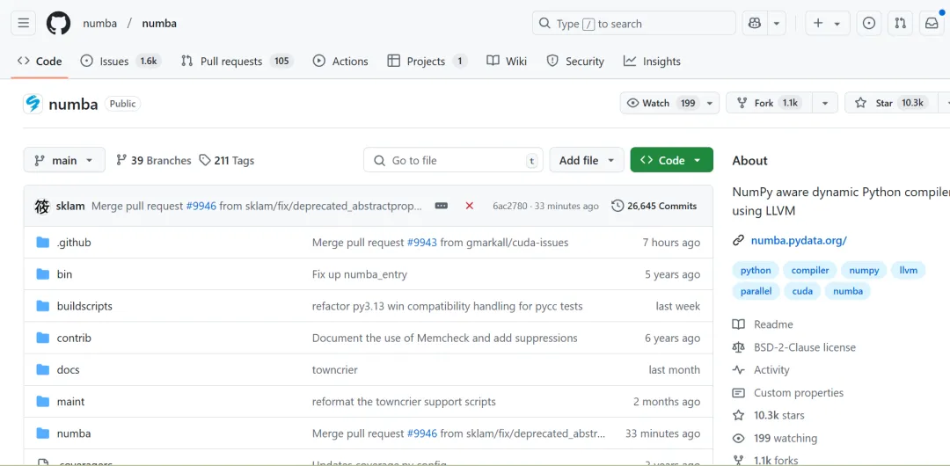Click the llvm topic tag
This screenshot has height=466, width=950.
908,270
